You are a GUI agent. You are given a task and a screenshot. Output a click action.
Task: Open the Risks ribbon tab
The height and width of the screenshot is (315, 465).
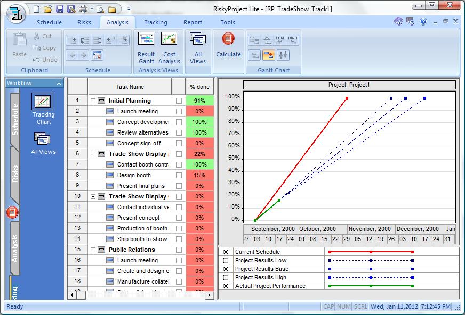click(x=84, y=22)
